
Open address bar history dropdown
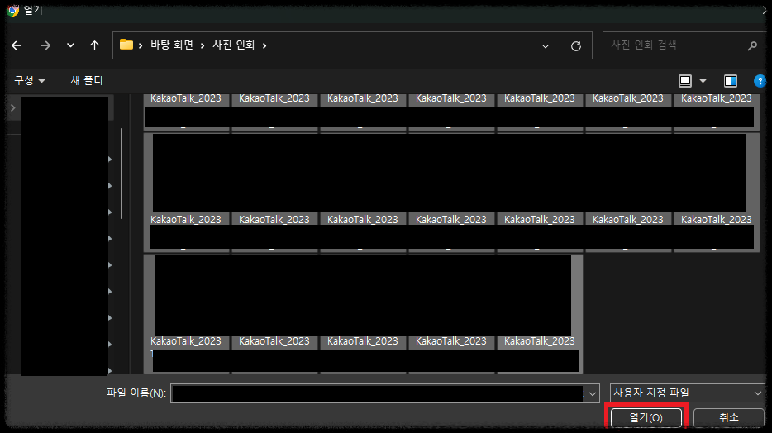(x=545, y=45)
